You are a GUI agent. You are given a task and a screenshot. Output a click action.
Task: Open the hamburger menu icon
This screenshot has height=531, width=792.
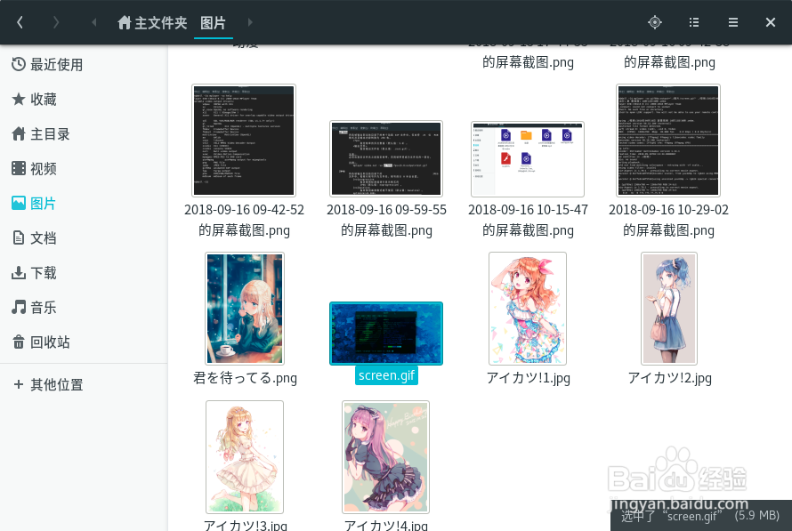point(733,22)
